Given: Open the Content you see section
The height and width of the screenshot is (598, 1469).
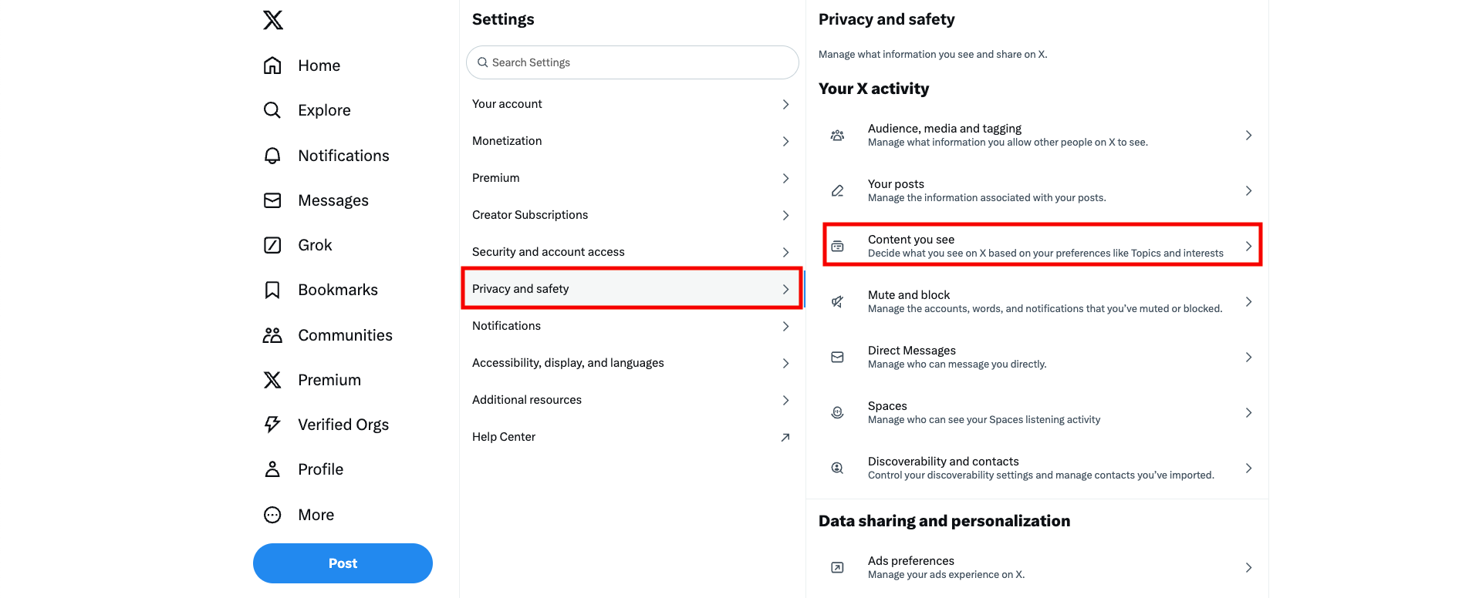Looking at the screenshot, I should (1042, 246).
